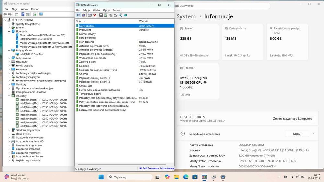This screenshot has height=182, width=324.
Task: Collapse DESKTOP-STDBITM root node
Action: 5,20
